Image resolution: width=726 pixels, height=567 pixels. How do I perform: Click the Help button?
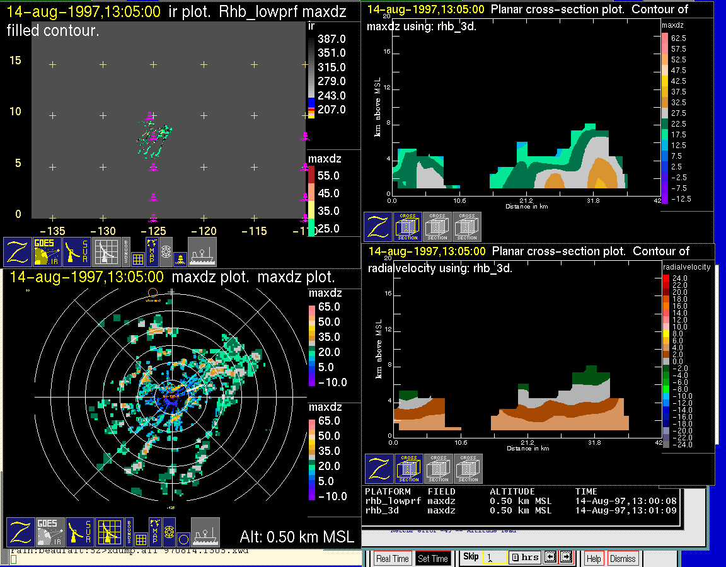point(594,558)
